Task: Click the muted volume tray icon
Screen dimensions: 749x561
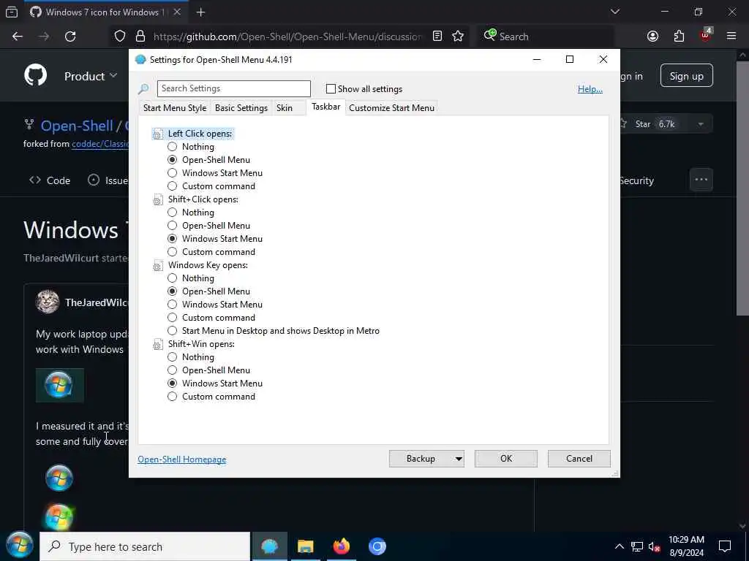Action: pyautogui.click(x=654, y=546)
